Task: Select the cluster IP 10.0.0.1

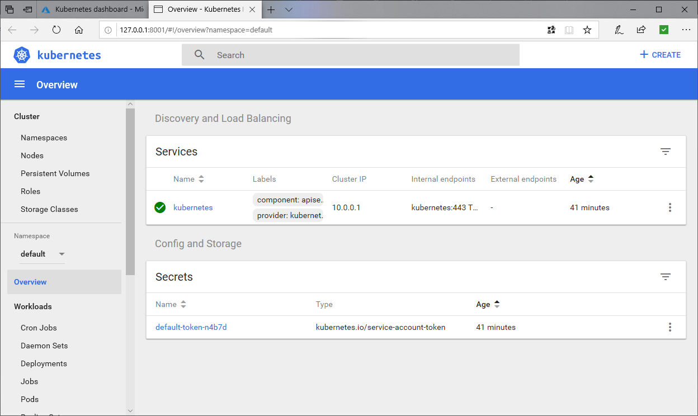Action: 346,207
